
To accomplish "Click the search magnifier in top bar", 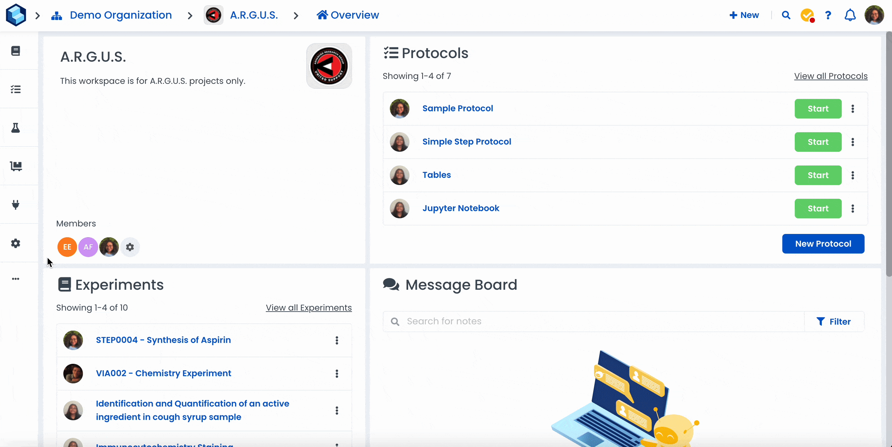I will pyautogui.click(x=786, y=15).
